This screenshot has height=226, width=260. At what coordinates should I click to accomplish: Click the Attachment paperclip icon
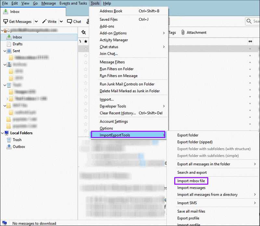pos(183,32)
